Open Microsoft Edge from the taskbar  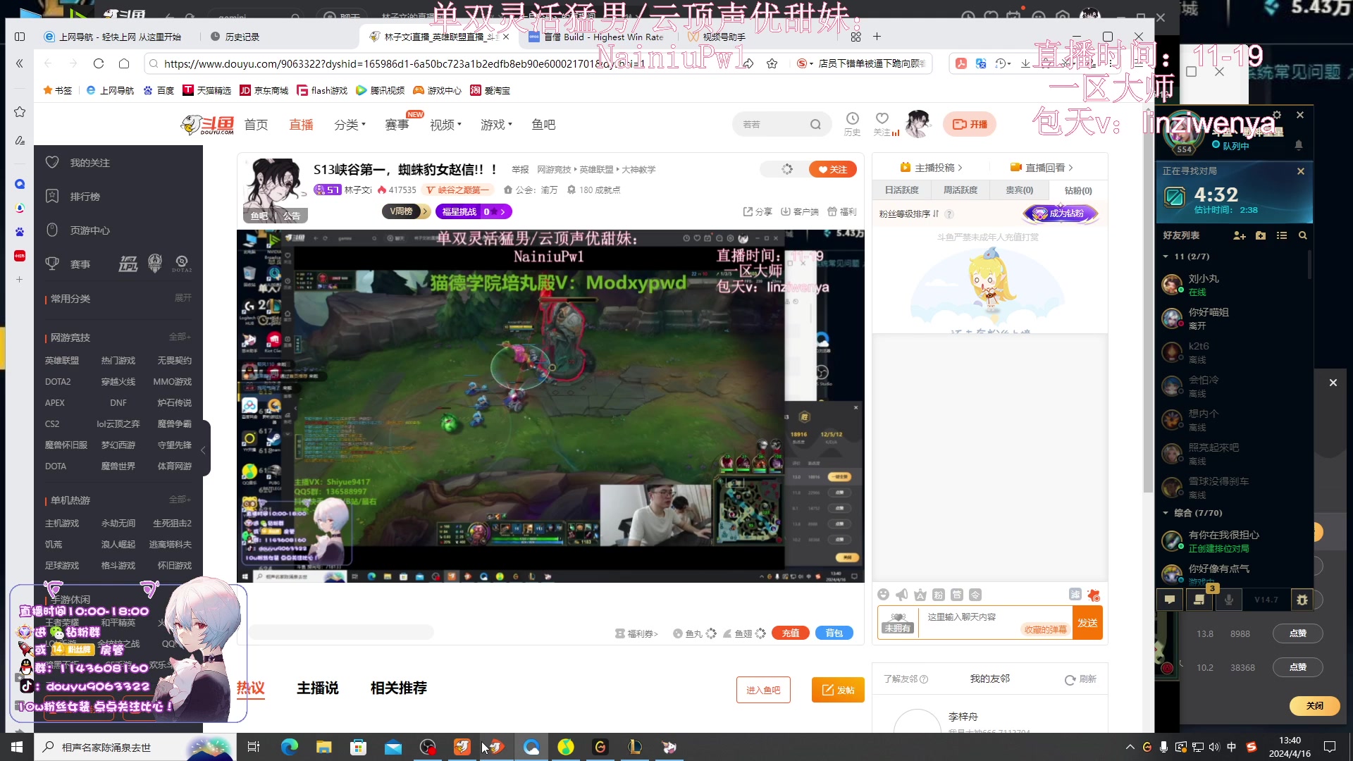click(289, 747)
